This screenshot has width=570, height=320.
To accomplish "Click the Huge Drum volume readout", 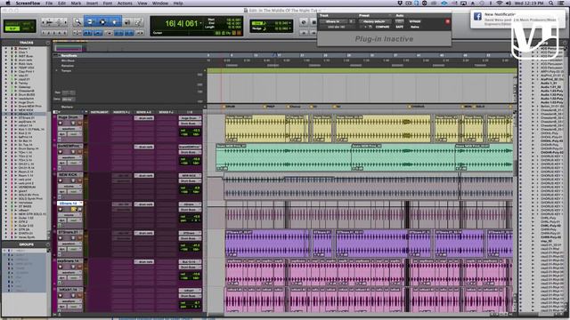I will coord(190,131).
